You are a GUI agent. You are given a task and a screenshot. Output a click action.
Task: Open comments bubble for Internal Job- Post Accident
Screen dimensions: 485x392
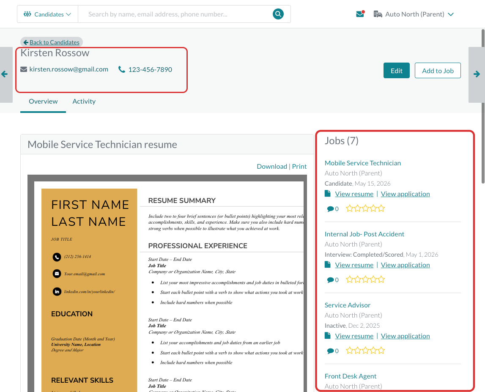[330, 280]
